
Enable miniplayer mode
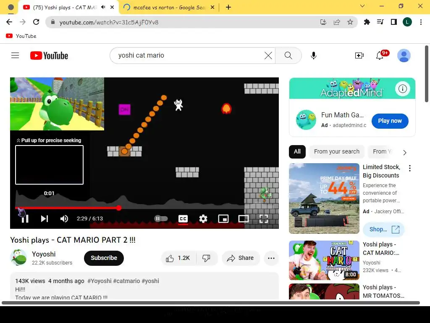click(223, 219)
